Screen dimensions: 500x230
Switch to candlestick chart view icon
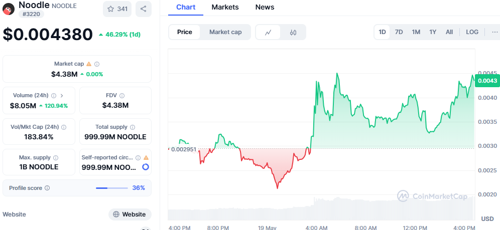[293, 32]
